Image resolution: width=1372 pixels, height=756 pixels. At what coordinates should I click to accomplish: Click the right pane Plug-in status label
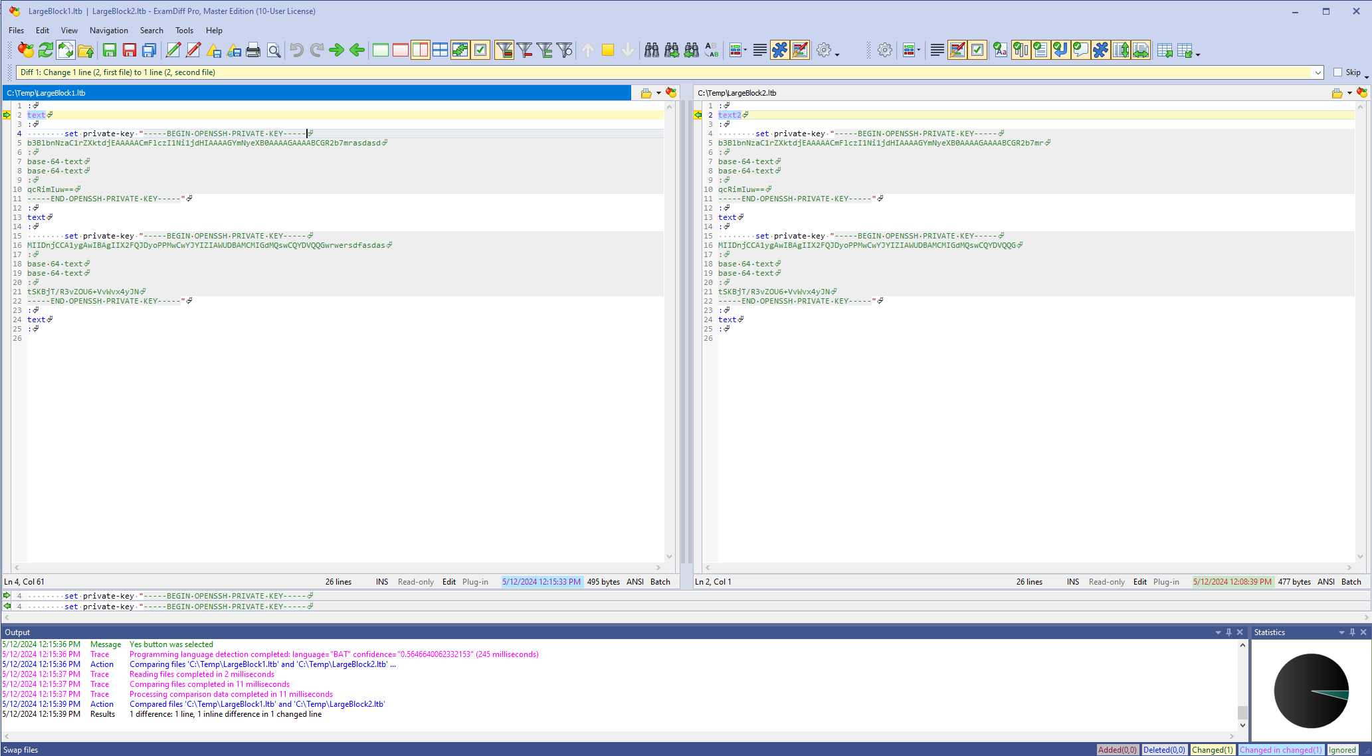[x=1166, y=582]
